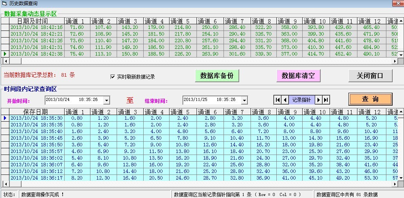This screenshot has width=404, height=198.
Task: Jump to last record with navigator button
Action: [326, 100]
